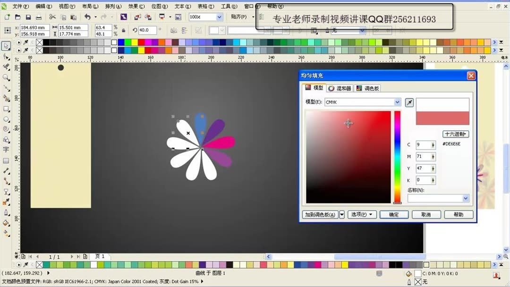The width and height of the screenshot is (510, 287).
Task: Click the black swatch in first palette row
Action: (46, 42)
